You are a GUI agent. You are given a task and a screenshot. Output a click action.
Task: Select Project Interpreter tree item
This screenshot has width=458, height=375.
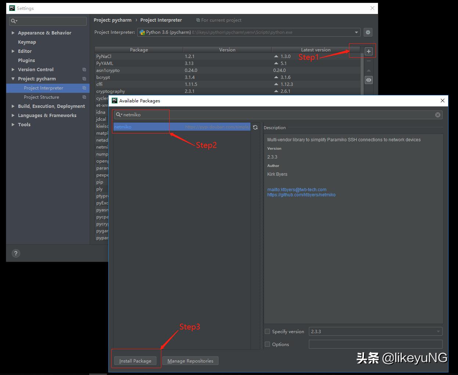[x=48, y=88]
